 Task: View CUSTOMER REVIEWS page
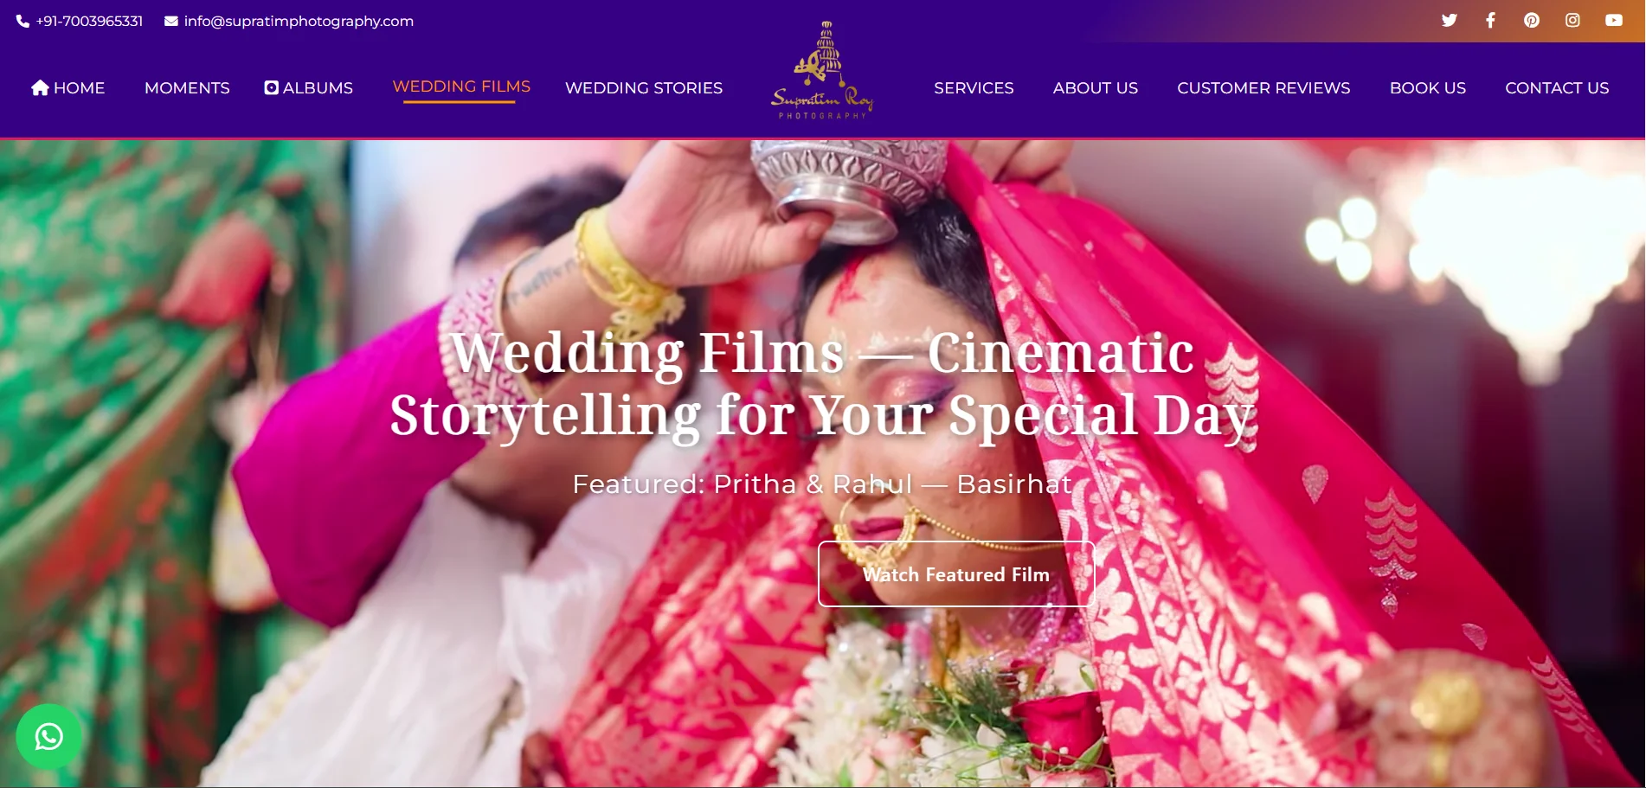click(x=1263, y=87)
